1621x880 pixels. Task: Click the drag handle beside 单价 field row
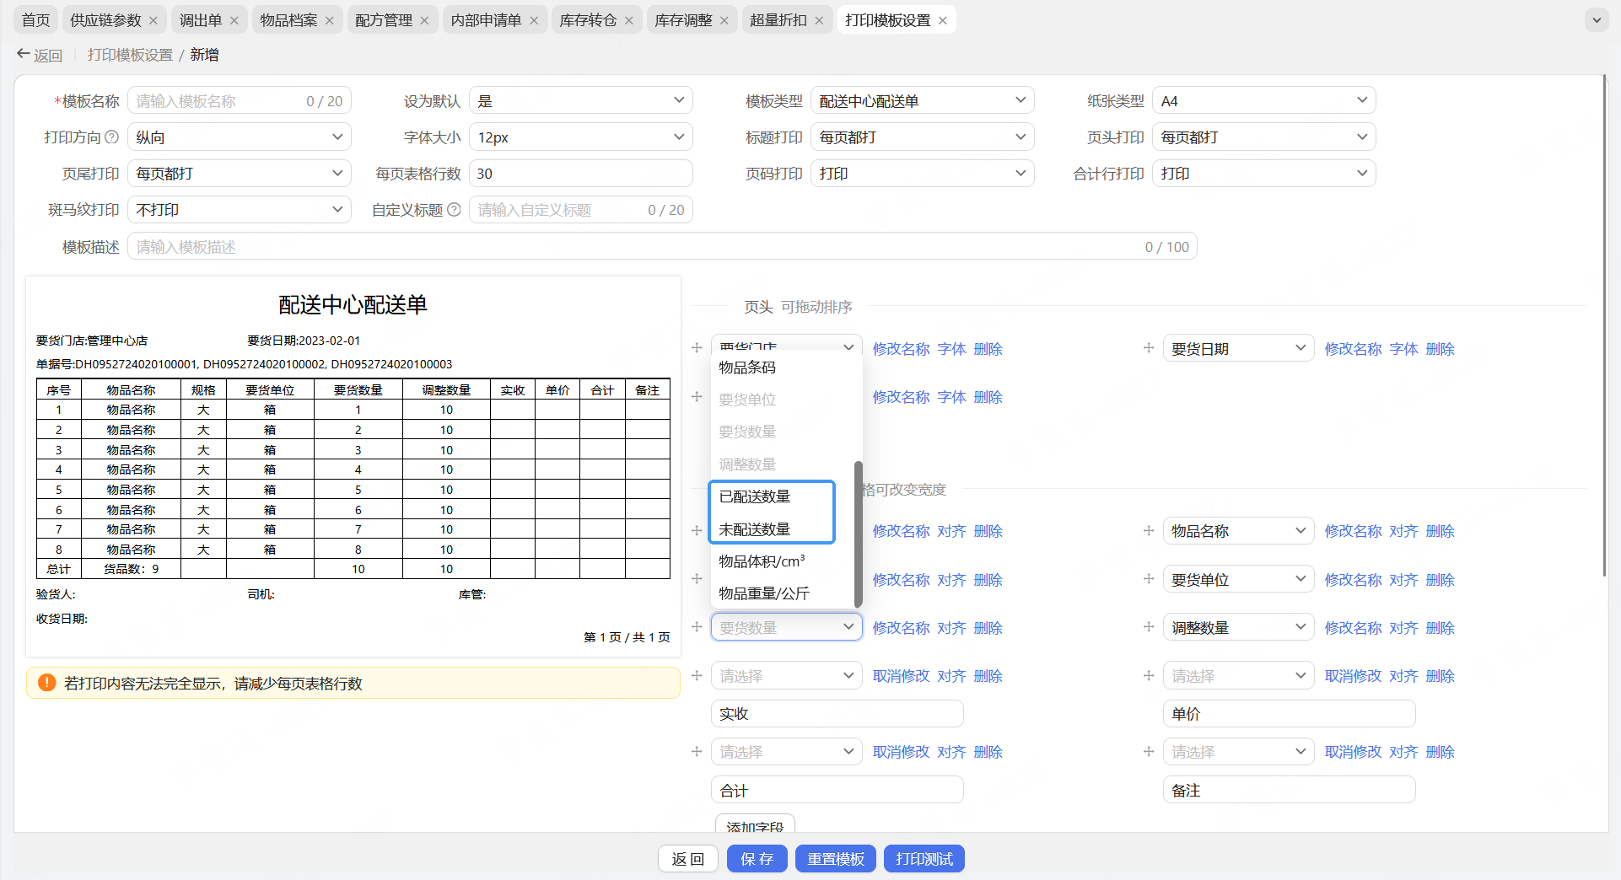(x=1149, y=676)
